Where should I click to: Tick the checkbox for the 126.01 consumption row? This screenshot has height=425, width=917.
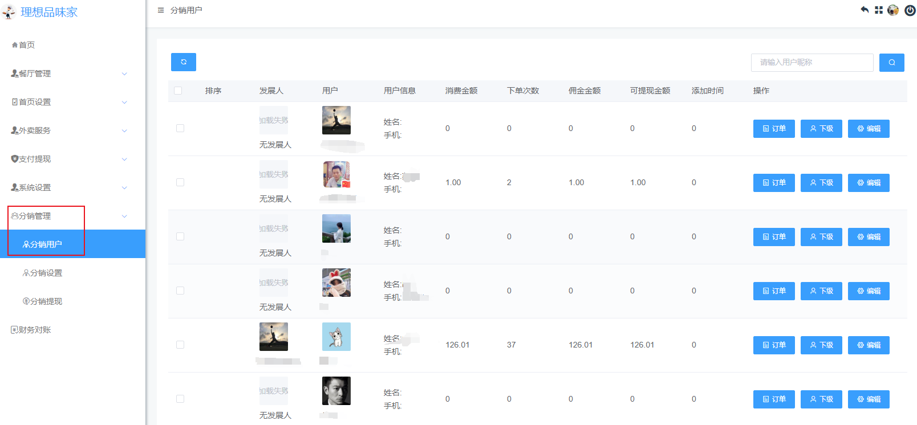tap(180, 345)
